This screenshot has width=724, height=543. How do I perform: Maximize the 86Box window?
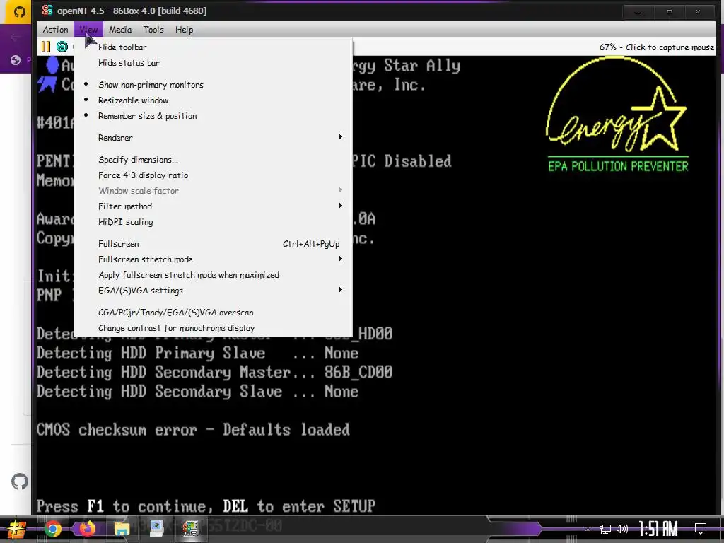click(669, 12)
